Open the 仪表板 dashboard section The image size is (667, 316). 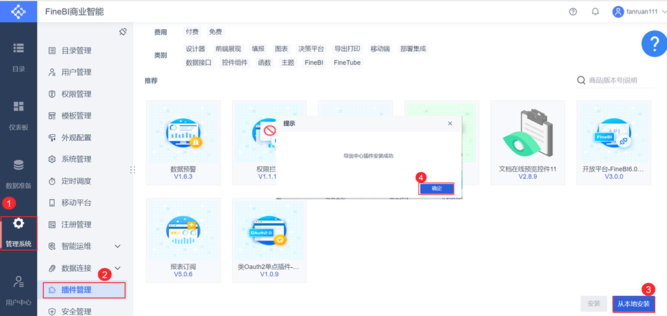pos(18,116)
